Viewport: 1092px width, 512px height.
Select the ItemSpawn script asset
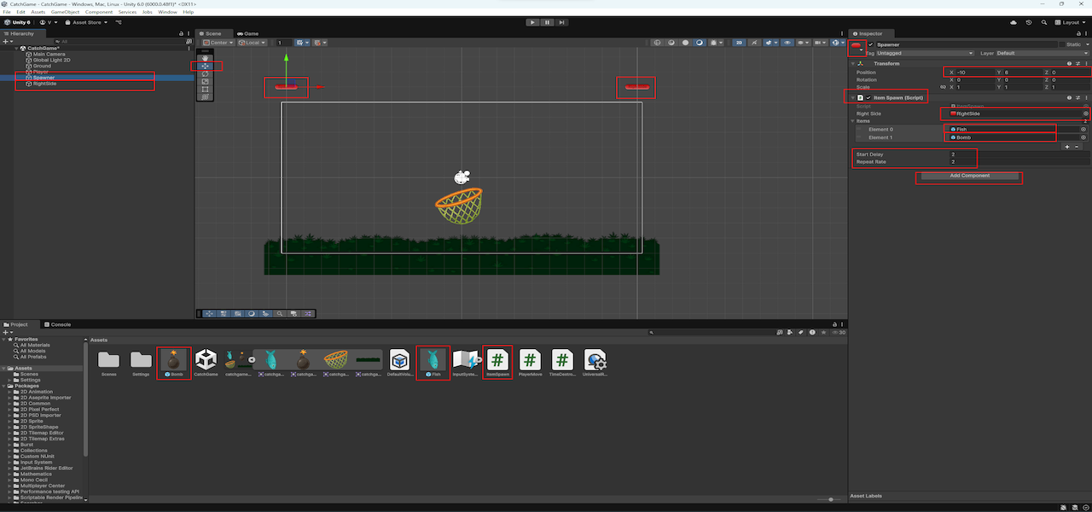click(x=498, y=364)
